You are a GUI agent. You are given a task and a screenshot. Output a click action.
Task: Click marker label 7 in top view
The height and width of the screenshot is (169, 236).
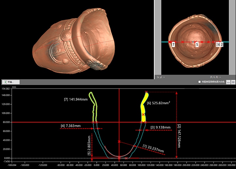[173, 44]
